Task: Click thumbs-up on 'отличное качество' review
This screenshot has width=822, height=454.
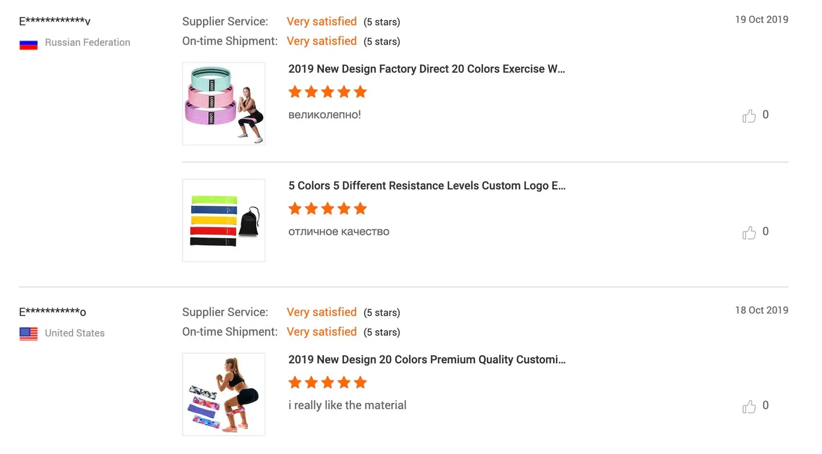Action: coord(749,233)
